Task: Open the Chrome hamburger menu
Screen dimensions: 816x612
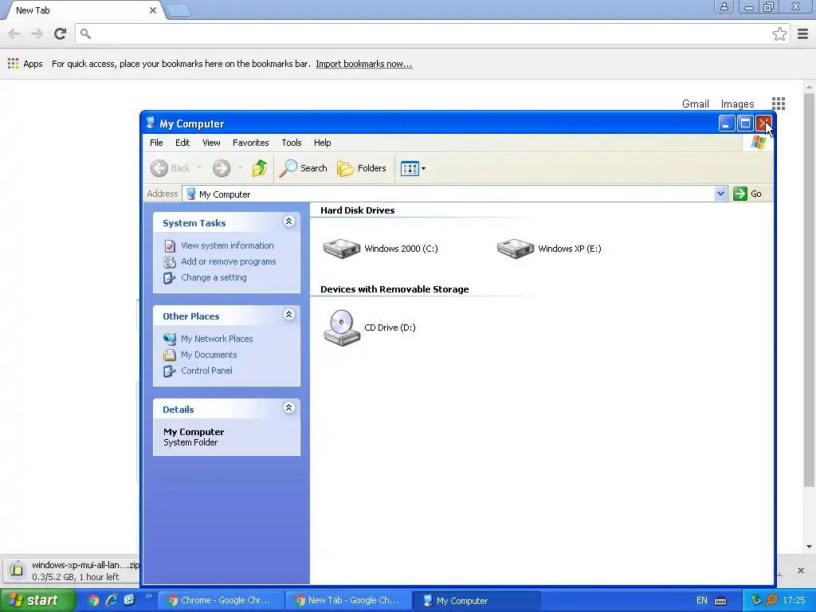Action: point(803,33)
